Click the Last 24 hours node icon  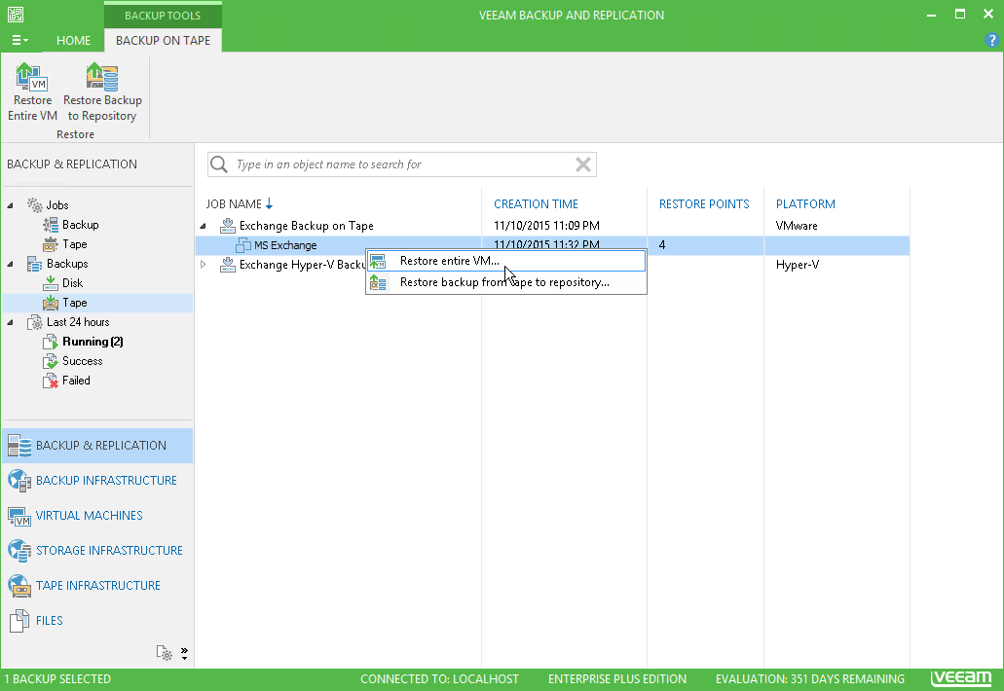(35, 322)
